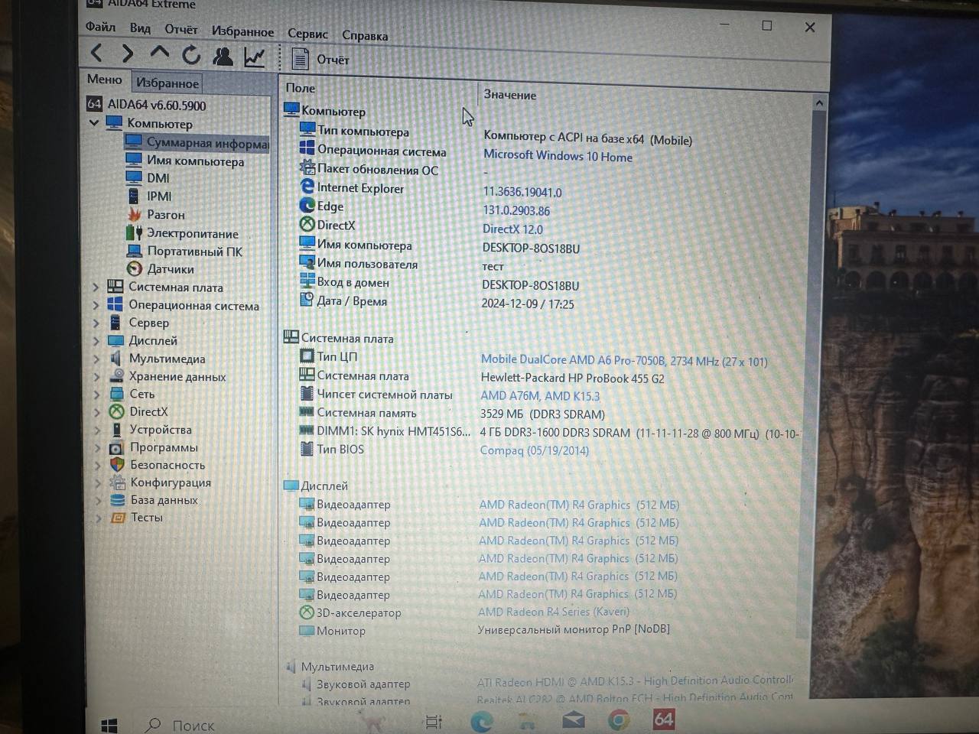Screen dimensions: 979x734
Task: Select Имя компьютера in the tree
Action: click(x=185, y=161)
